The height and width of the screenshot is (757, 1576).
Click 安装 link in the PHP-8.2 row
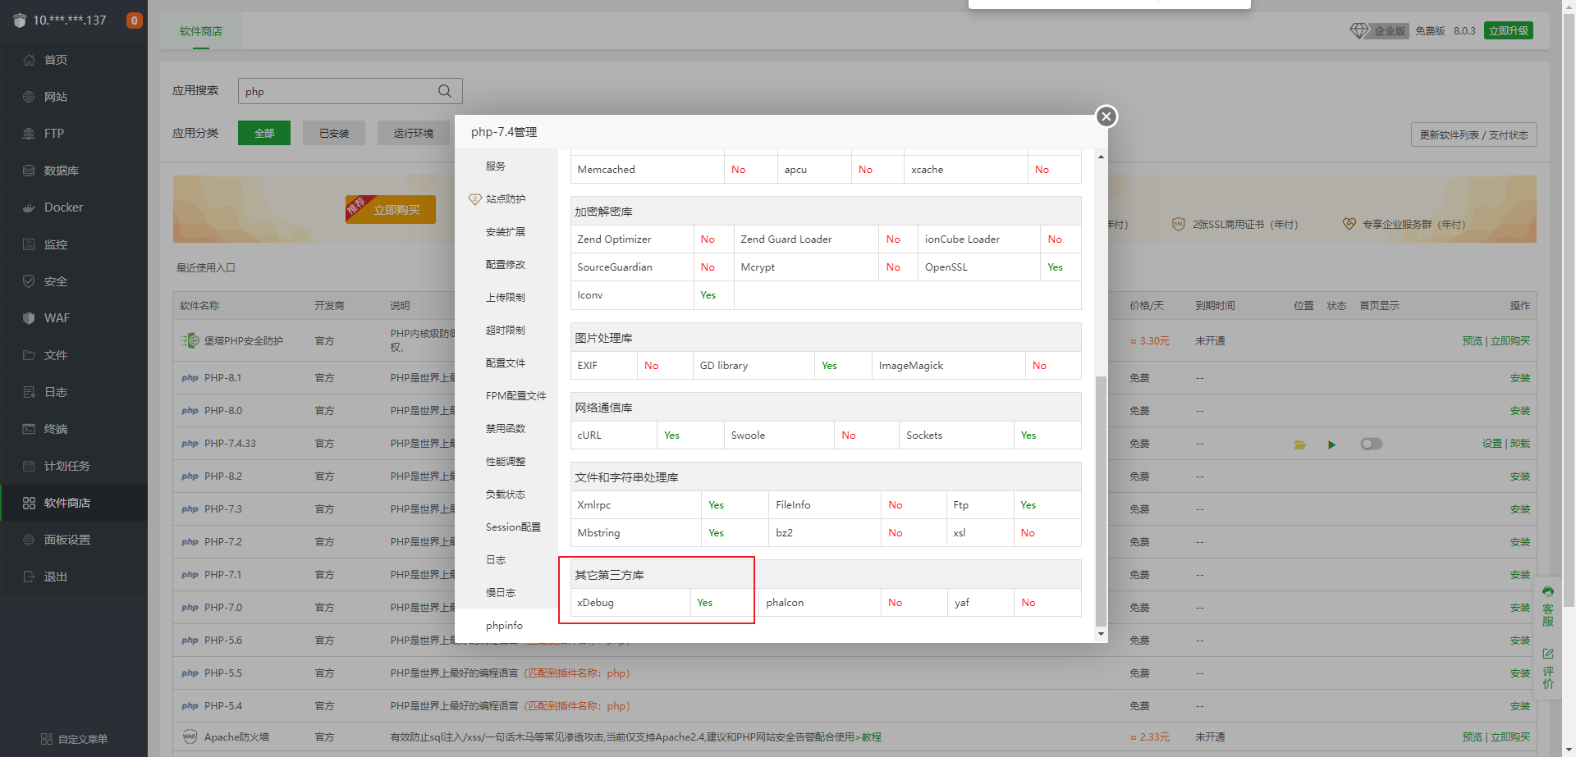1520,477
